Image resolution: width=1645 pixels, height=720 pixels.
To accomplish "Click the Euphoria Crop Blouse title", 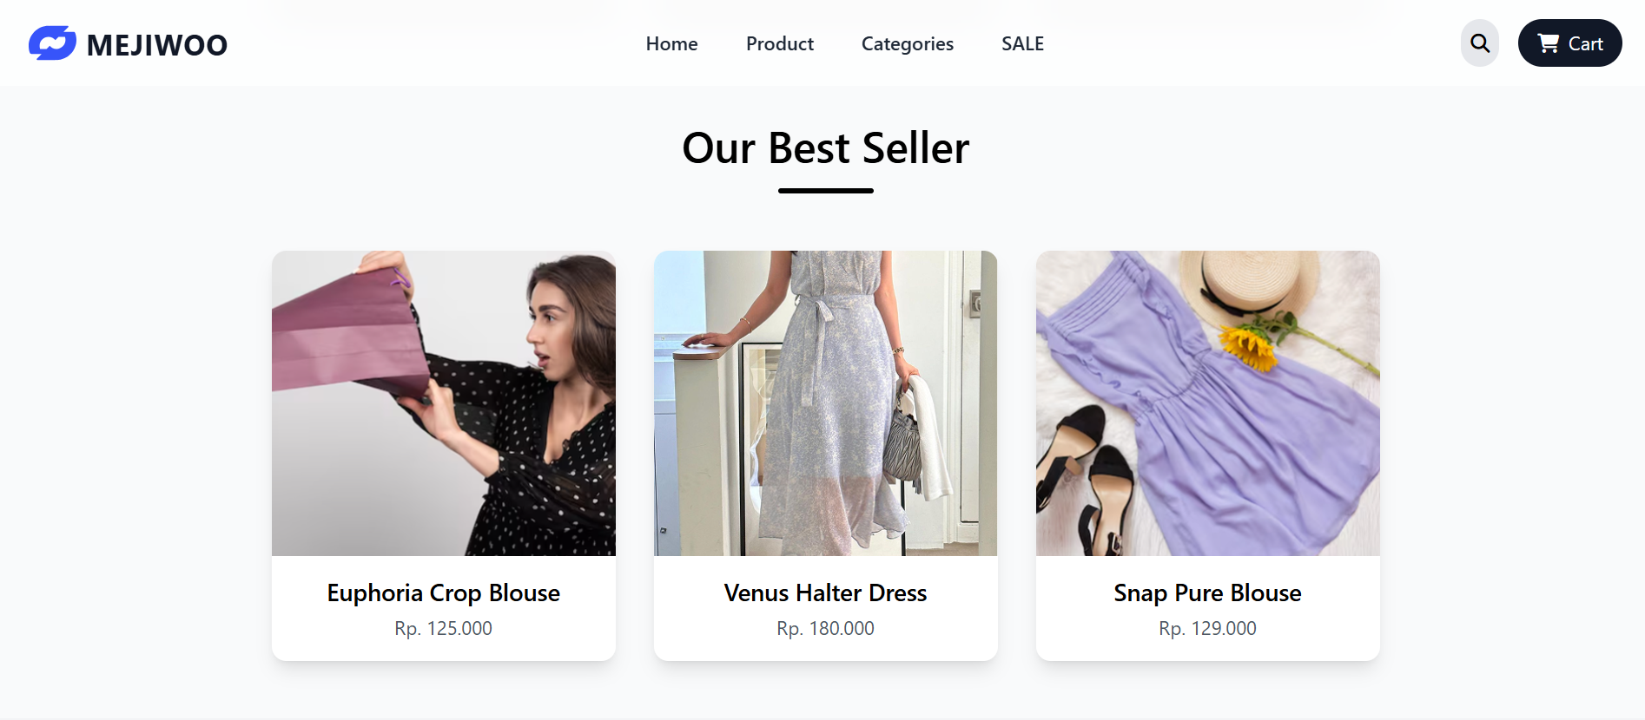I will [x=443, y=592].
